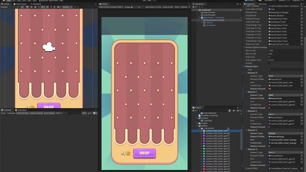This screenshot has height=172, width=306.
Task: Open the Console tab
Action: tap(6, 110)
